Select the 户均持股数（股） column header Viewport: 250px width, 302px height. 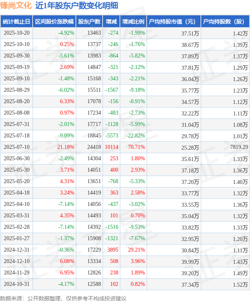point(225,22)
